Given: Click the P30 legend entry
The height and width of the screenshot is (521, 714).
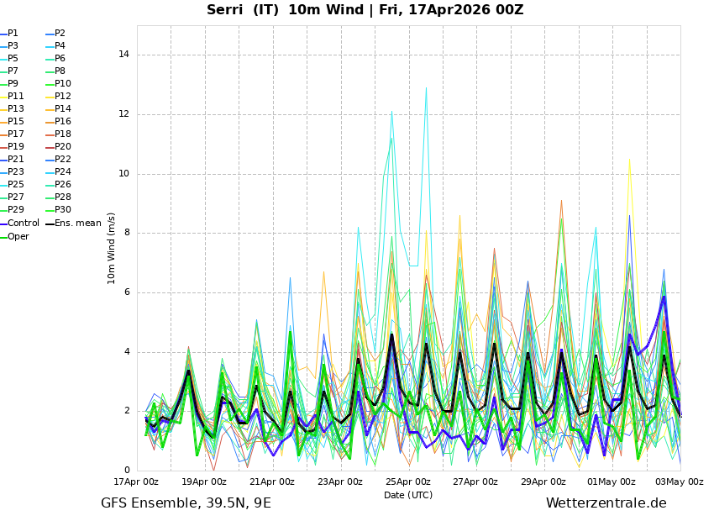Looking at the screenshot, I should (x=63, y=210).
